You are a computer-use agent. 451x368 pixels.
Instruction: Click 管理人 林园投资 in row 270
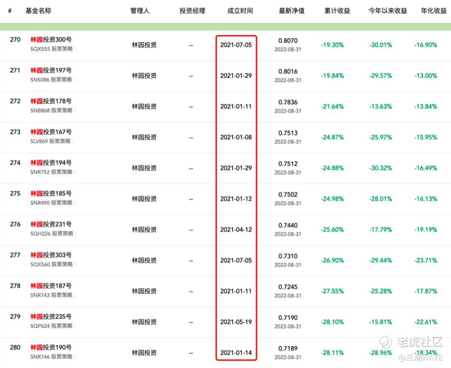pyautogui.click(x=144, y=45)
